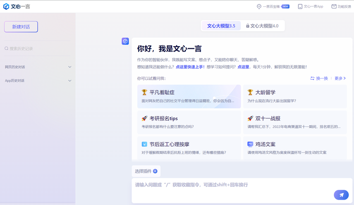354x205 pixels.
Task: Focus the 搜索历史记录 search field
Action: [37, 48]
